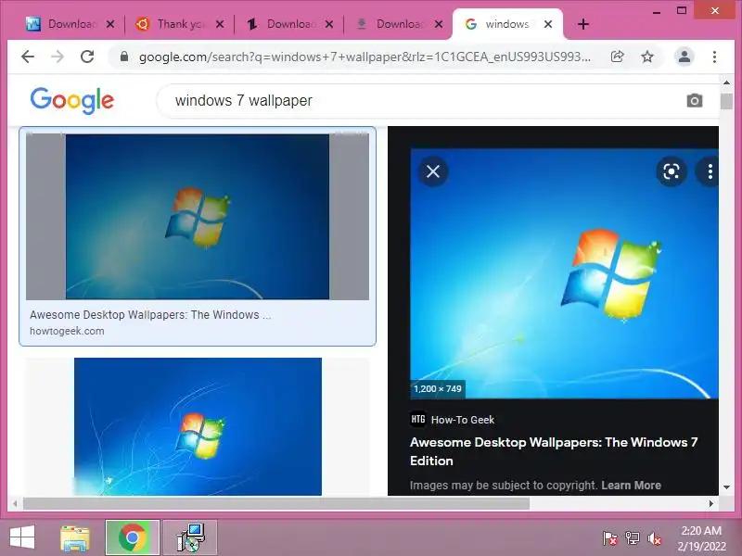Click the network tray icon
Image resolution: width=742 pixels, height=556 pixels.
633,538
